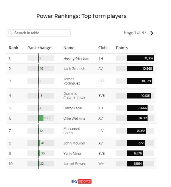Click the Page 1 of 37 indicator
Image resolution: width=171 pixels, height=187 pixels.
click(135, 33)
